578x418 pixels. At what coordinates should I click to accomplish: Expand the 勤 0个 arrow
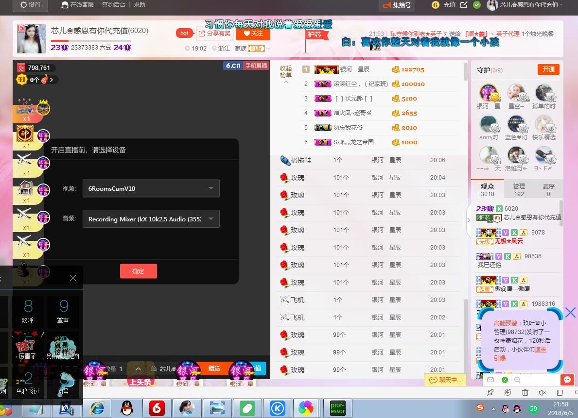pyautogui.click(x=52, y=80)
